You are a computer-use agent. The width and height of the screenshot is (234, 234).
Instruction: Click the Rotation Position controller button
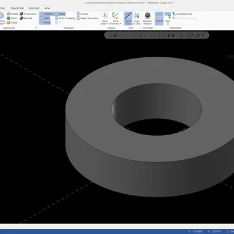pyautogui.click(x=147, y=18)
